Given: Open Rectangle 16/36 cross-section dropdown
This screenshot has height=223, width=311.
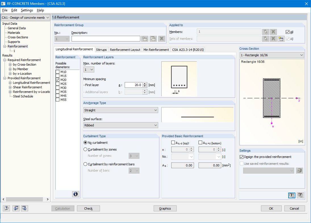Looking at the screenshot, I should pyautogui.click(x=272, y=55).
